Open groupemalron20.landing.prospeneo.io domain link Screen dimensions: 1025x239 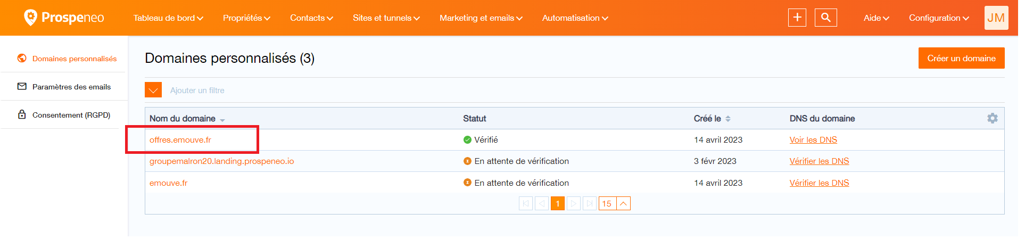point(221,161)
